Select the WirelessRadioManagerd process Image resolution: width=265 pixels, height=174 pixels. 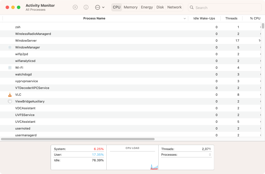(33, 34)
